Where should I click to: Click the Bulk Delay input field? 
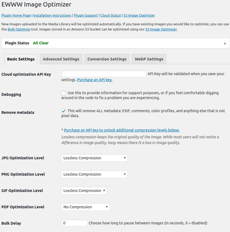[x=74, y=223]
